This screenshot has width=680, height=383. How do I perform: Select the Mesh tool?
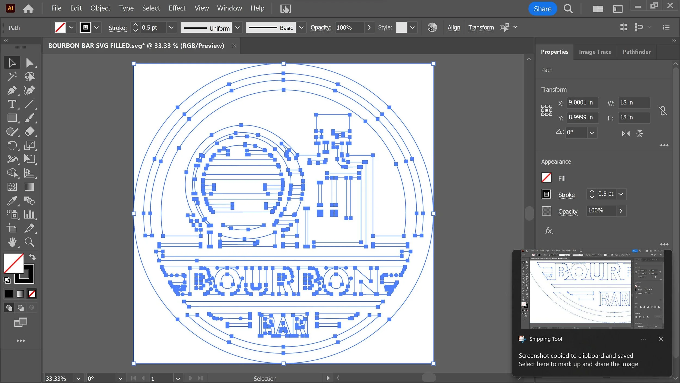tap(12, 187)
